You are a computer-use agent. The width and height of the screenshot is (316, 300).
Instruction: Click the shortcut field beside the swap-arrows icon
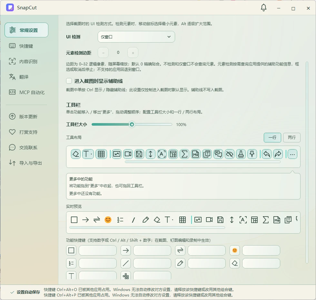207,250
